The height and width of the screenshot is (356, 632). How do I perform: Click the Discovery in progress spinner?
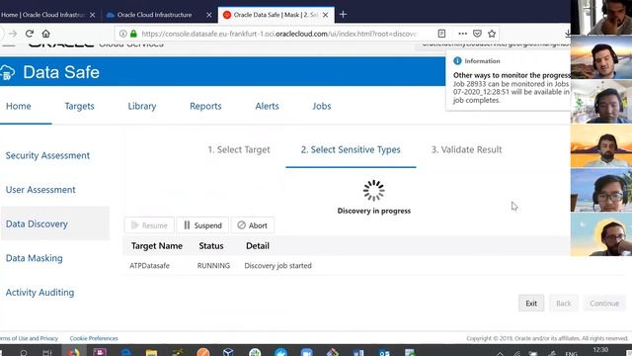click(373, 190)
